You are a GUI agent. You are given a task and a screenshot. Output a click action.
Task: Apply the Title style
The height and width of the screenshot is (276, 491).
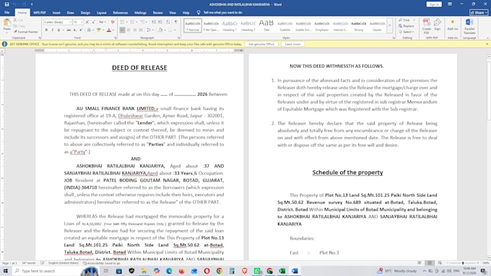coord(266,26)
